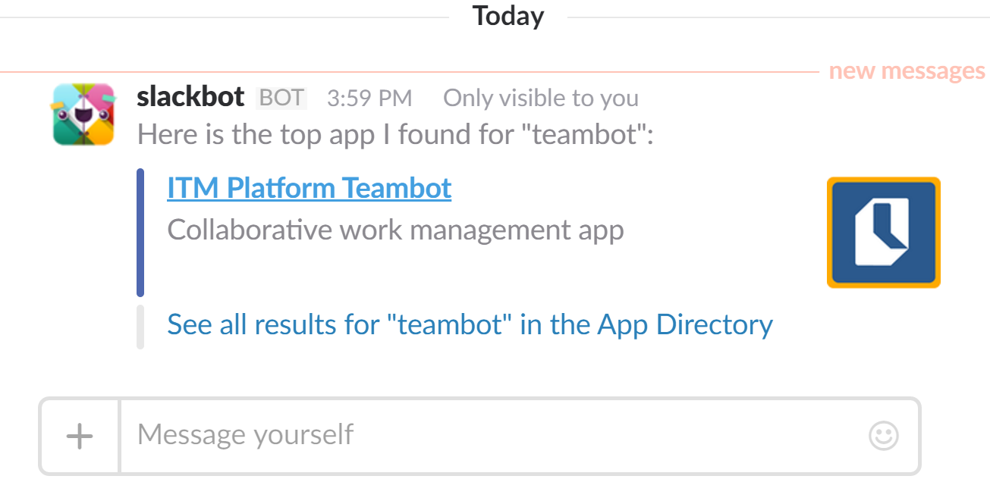
Task: Click the Today date divider
Action: (x=508, y=15)
